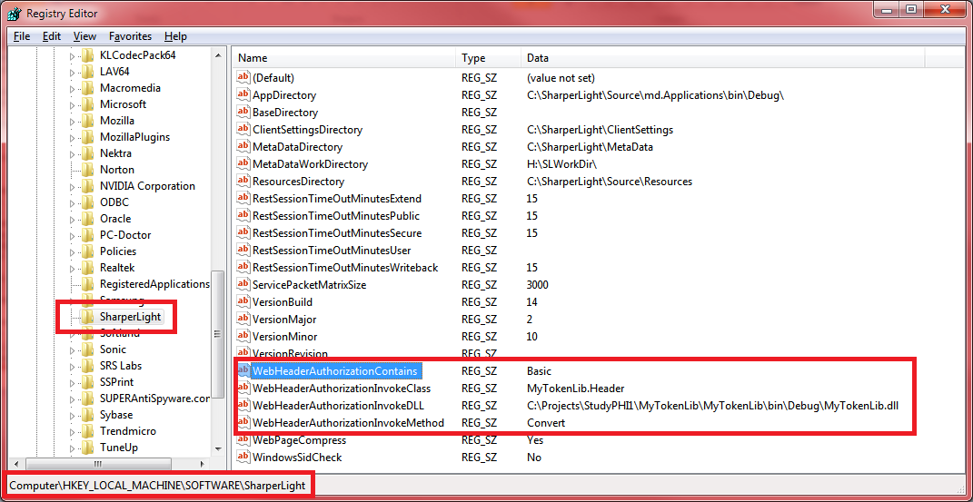Click the ODBC folder icon

tap(88, 202)
